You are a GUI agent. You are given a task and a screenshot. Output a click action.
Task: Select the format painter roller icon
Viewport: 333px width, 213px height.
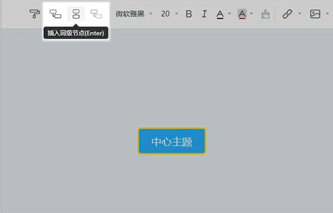[x=34, y=14]
